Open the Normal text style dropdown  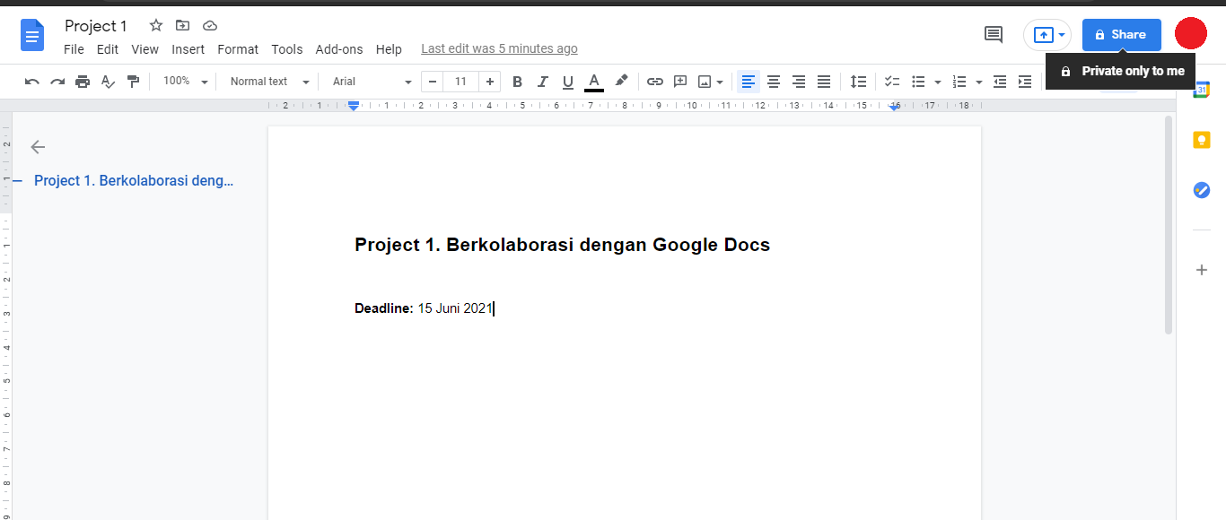click(269, 82)
